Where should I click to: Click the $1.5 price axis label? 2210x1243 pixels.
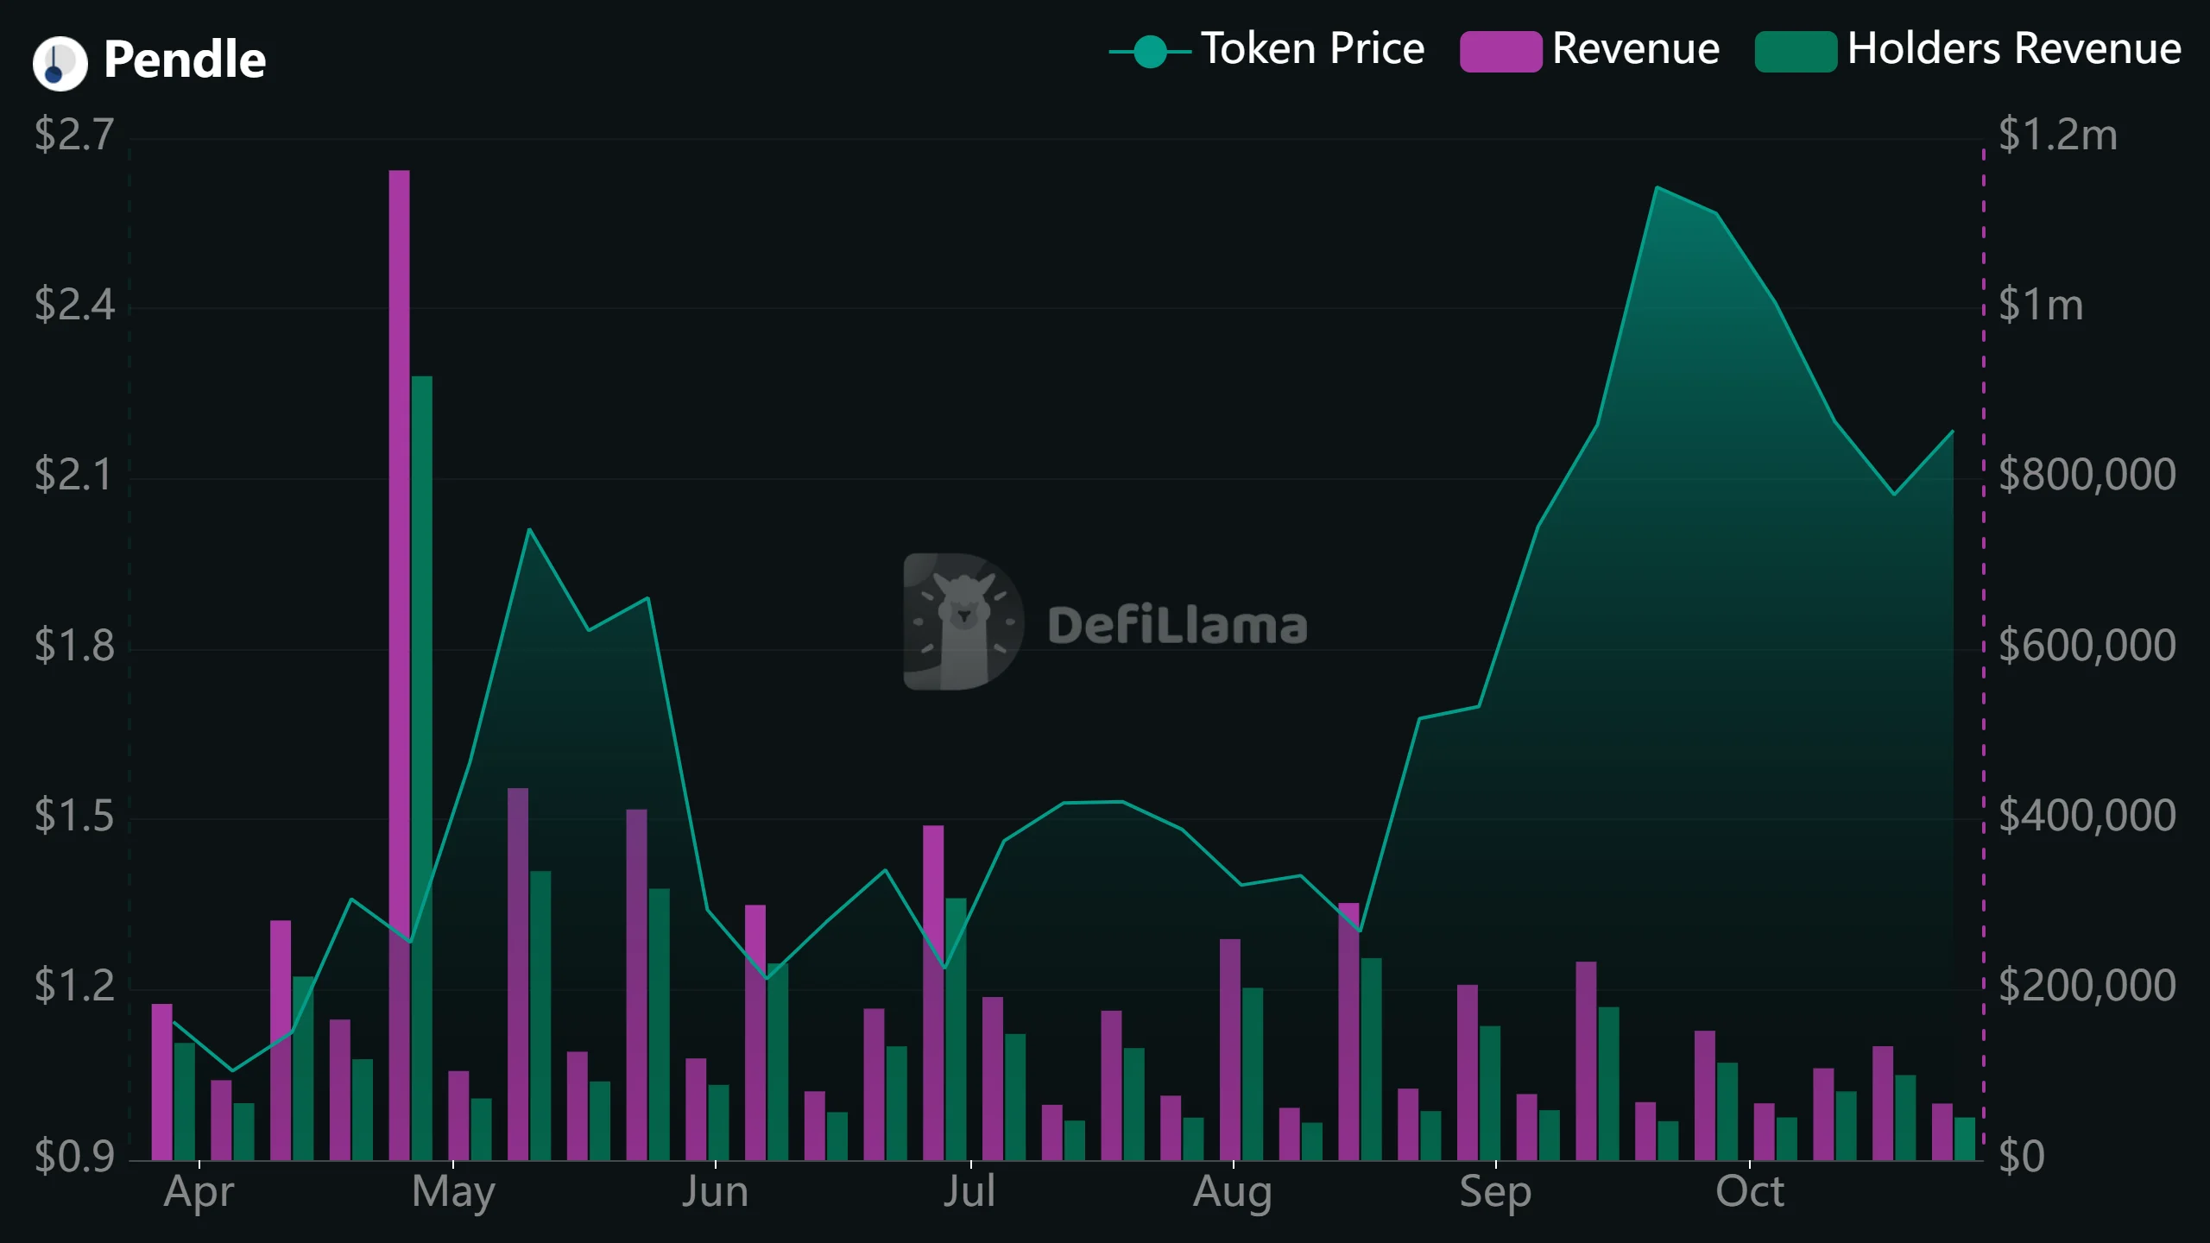(x=74, y=817)
